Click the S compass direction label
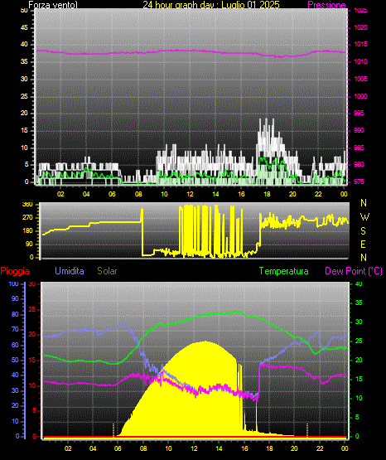 tap(363, 231)
